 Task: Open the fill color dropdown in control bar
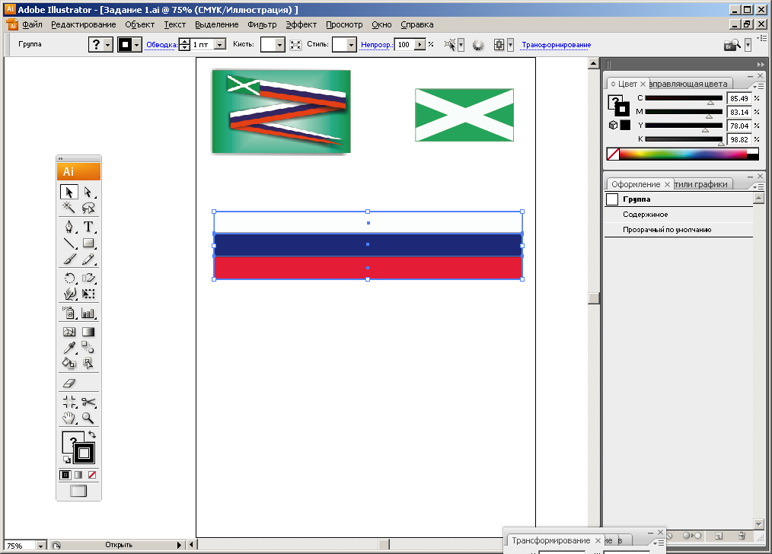pos(108,45)
